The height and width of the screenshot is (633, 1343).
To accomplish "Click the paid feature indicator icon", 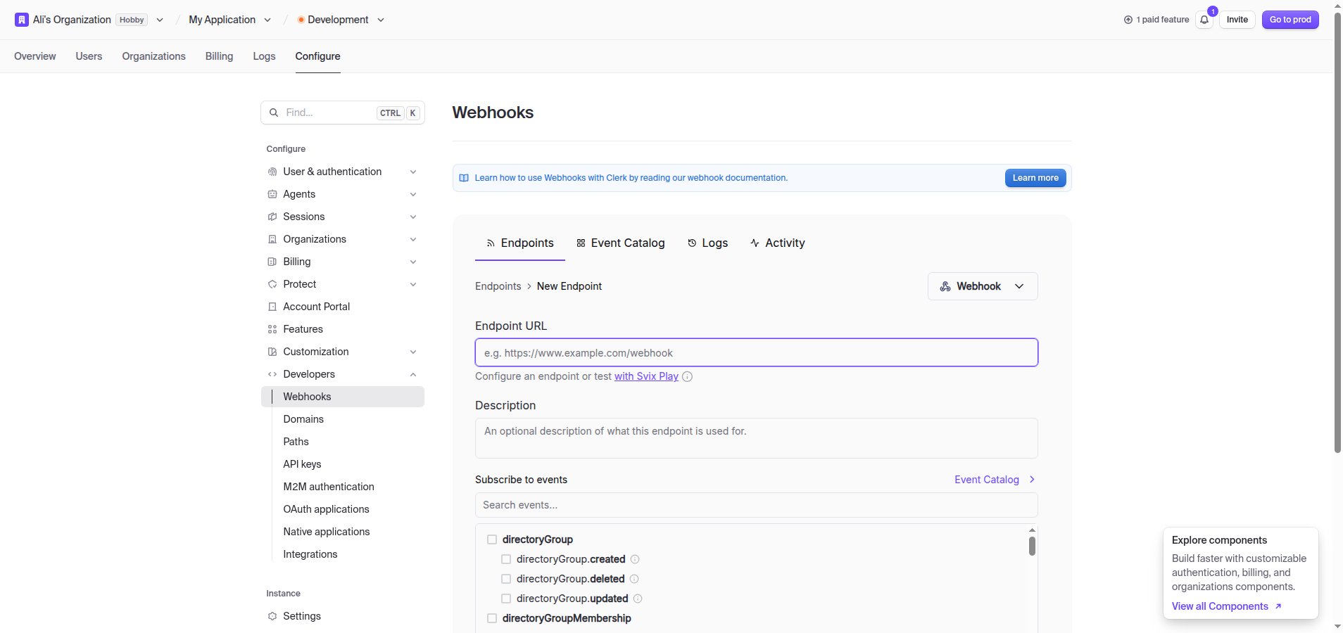I will tap(1128, 20).
